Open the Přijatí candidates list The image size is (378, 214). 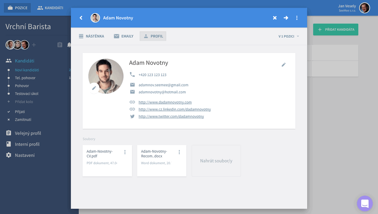tap(20, 112)
